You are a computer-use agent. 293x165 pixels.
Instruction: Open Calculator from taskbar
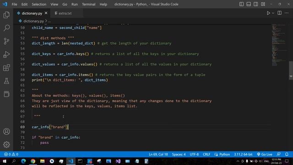(x=146, y=161)
